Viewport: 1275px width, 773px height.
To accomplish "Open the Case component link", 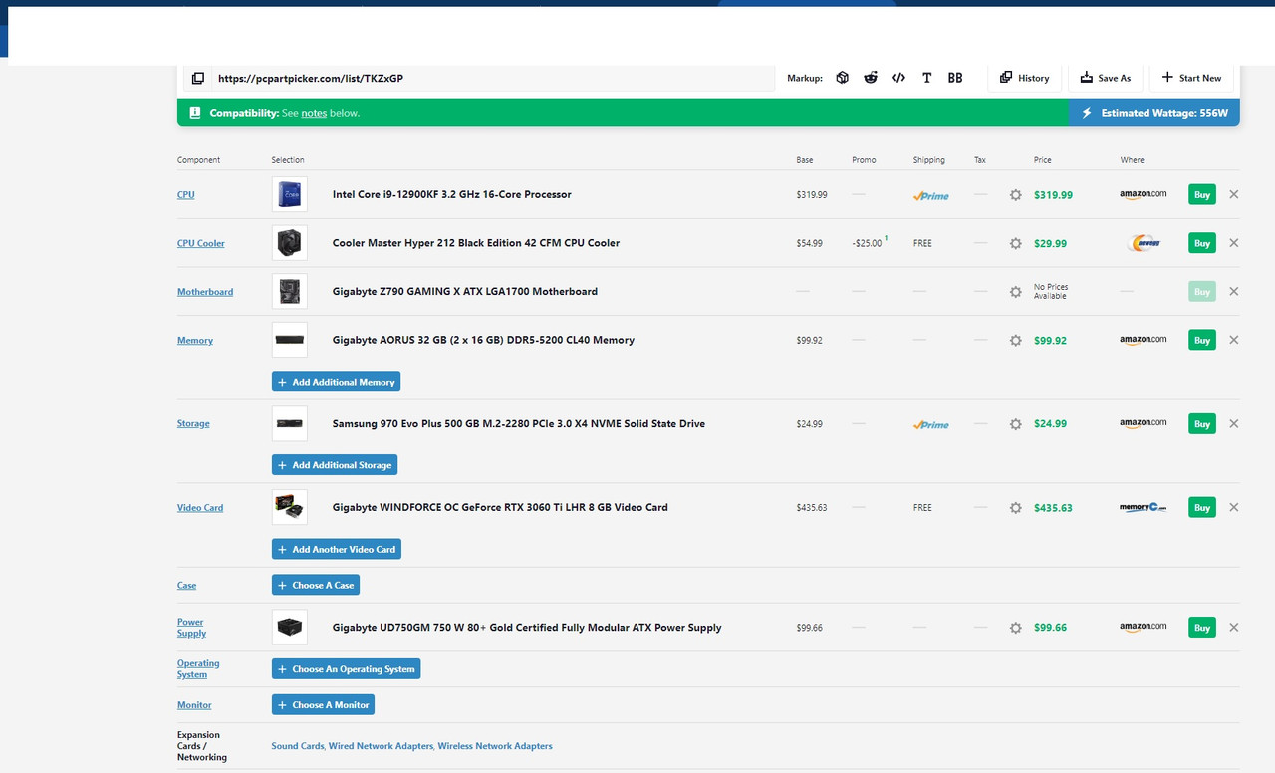I will click(x=187, y=585).
